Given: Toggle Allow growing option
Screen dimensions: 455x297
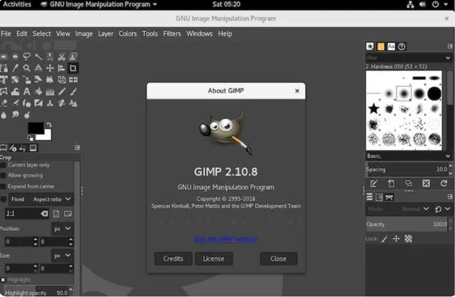Looking at the screenshot, I should tap(3, 176).
